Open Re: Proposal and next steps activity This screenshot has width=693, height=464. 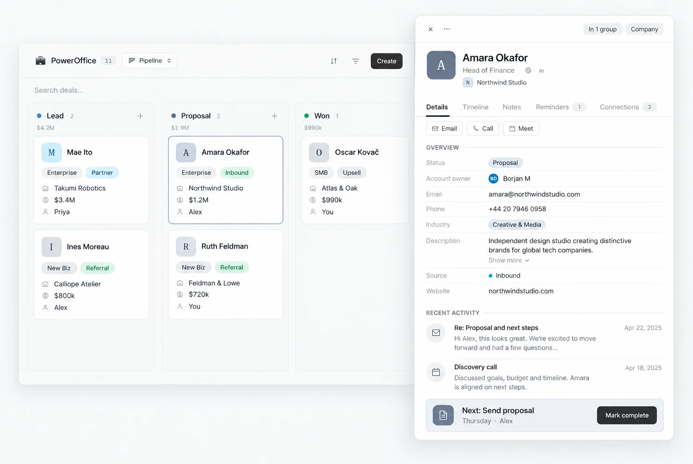tap(544, 338)
